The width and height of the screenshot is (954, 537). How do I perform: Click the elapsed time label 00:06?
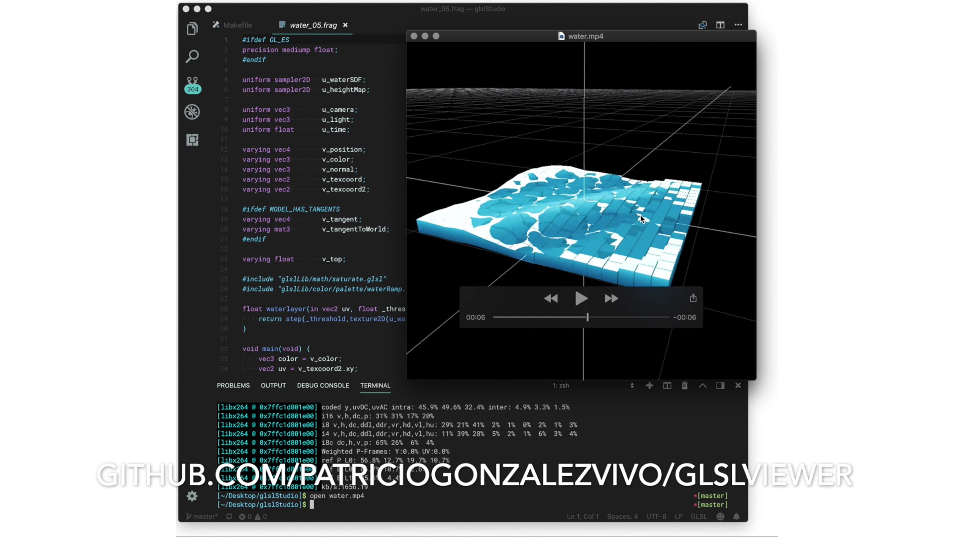(x=476, y=317)
